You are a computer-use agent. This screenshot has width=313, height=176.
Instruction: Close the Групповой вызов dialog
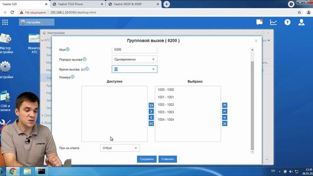click(x=256, y=41)
